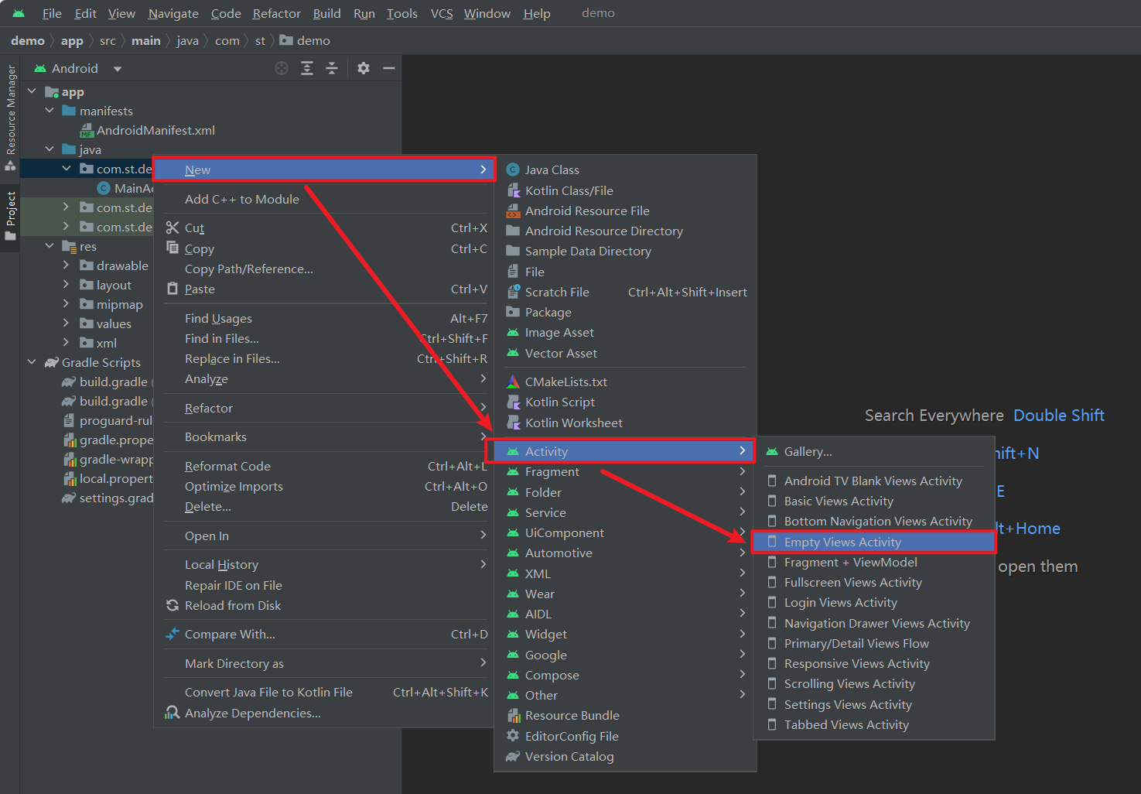This screenshot has width=1141, height=794.
Task: Open Project panel settings gear
Action: pyautogui.click(x=364, y=68)
